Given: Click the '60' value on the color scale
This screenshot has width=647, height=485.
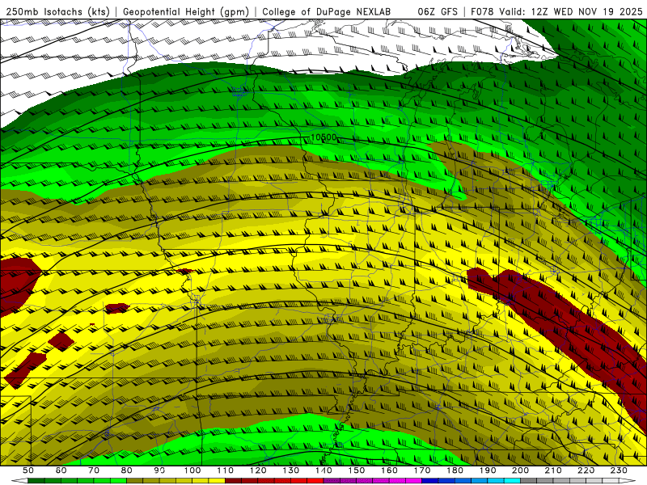Looking at the screenshot, I should pyautogui.click(x=61, y=470).
